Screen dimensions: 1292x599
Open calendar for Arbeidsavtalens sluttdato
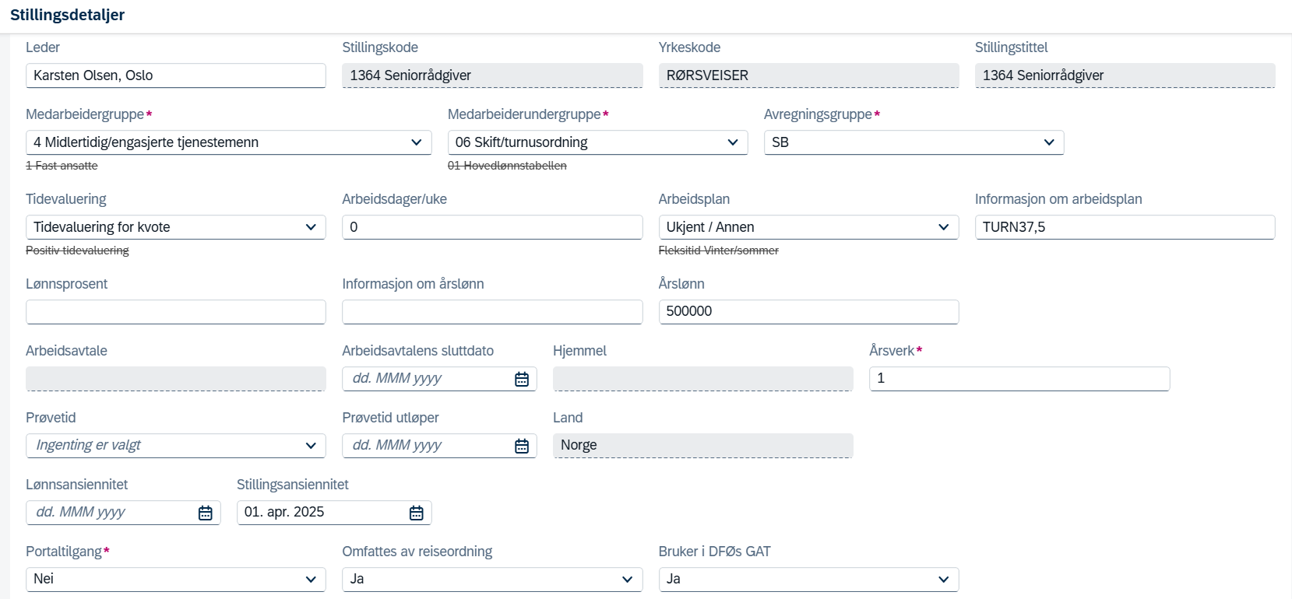[522, 379]
